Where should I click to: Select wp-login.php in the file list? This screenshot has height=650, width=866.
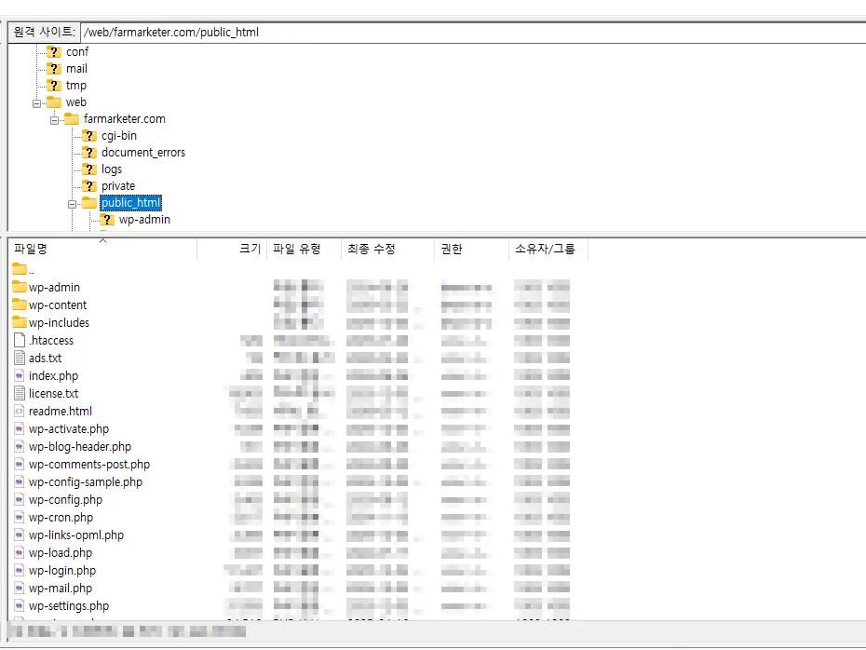62,571
